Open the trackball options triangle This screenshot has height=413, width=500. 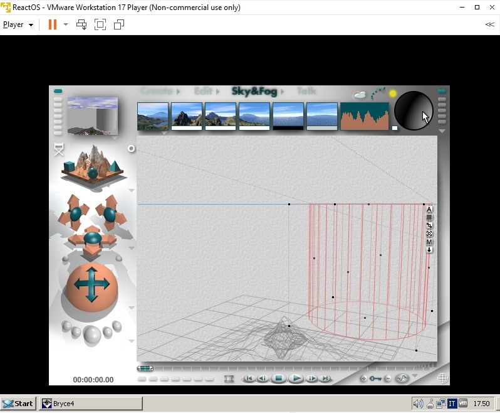point(132,308)
